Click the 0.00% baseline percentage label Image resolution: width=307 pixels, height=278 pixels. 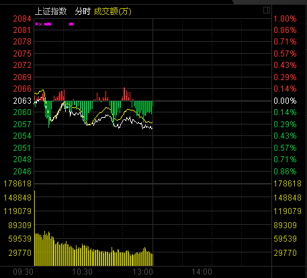tap(285, 101)
